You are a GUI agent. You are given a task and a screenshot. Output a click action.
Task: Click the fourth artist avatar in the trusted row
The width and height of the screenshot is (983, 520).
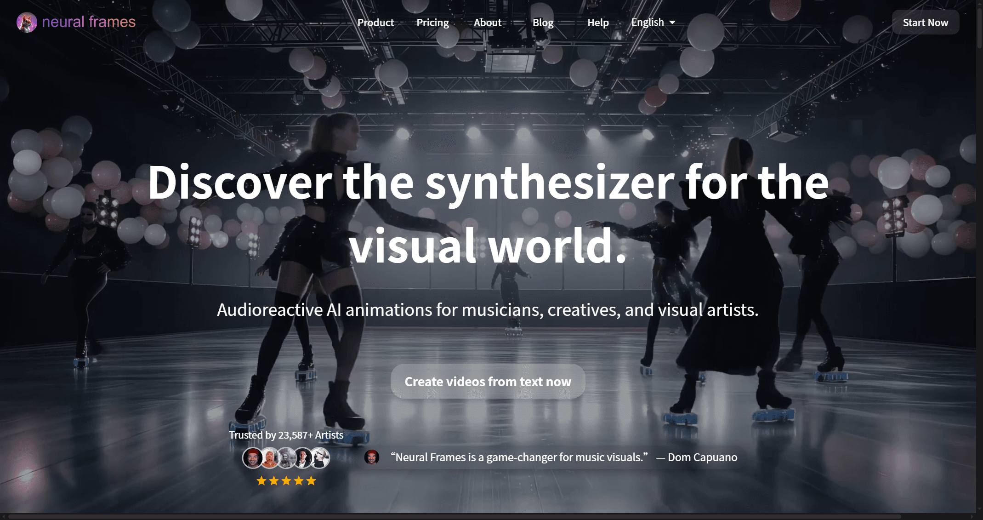[303, 458]
